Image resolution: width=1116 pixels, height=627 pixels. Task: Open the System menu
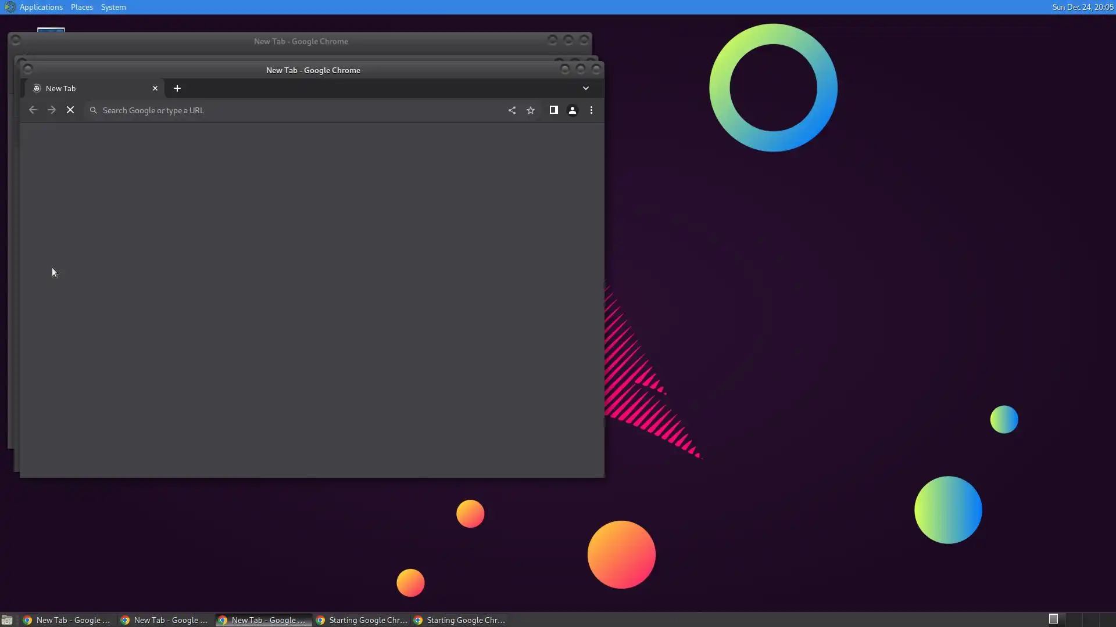113,7
